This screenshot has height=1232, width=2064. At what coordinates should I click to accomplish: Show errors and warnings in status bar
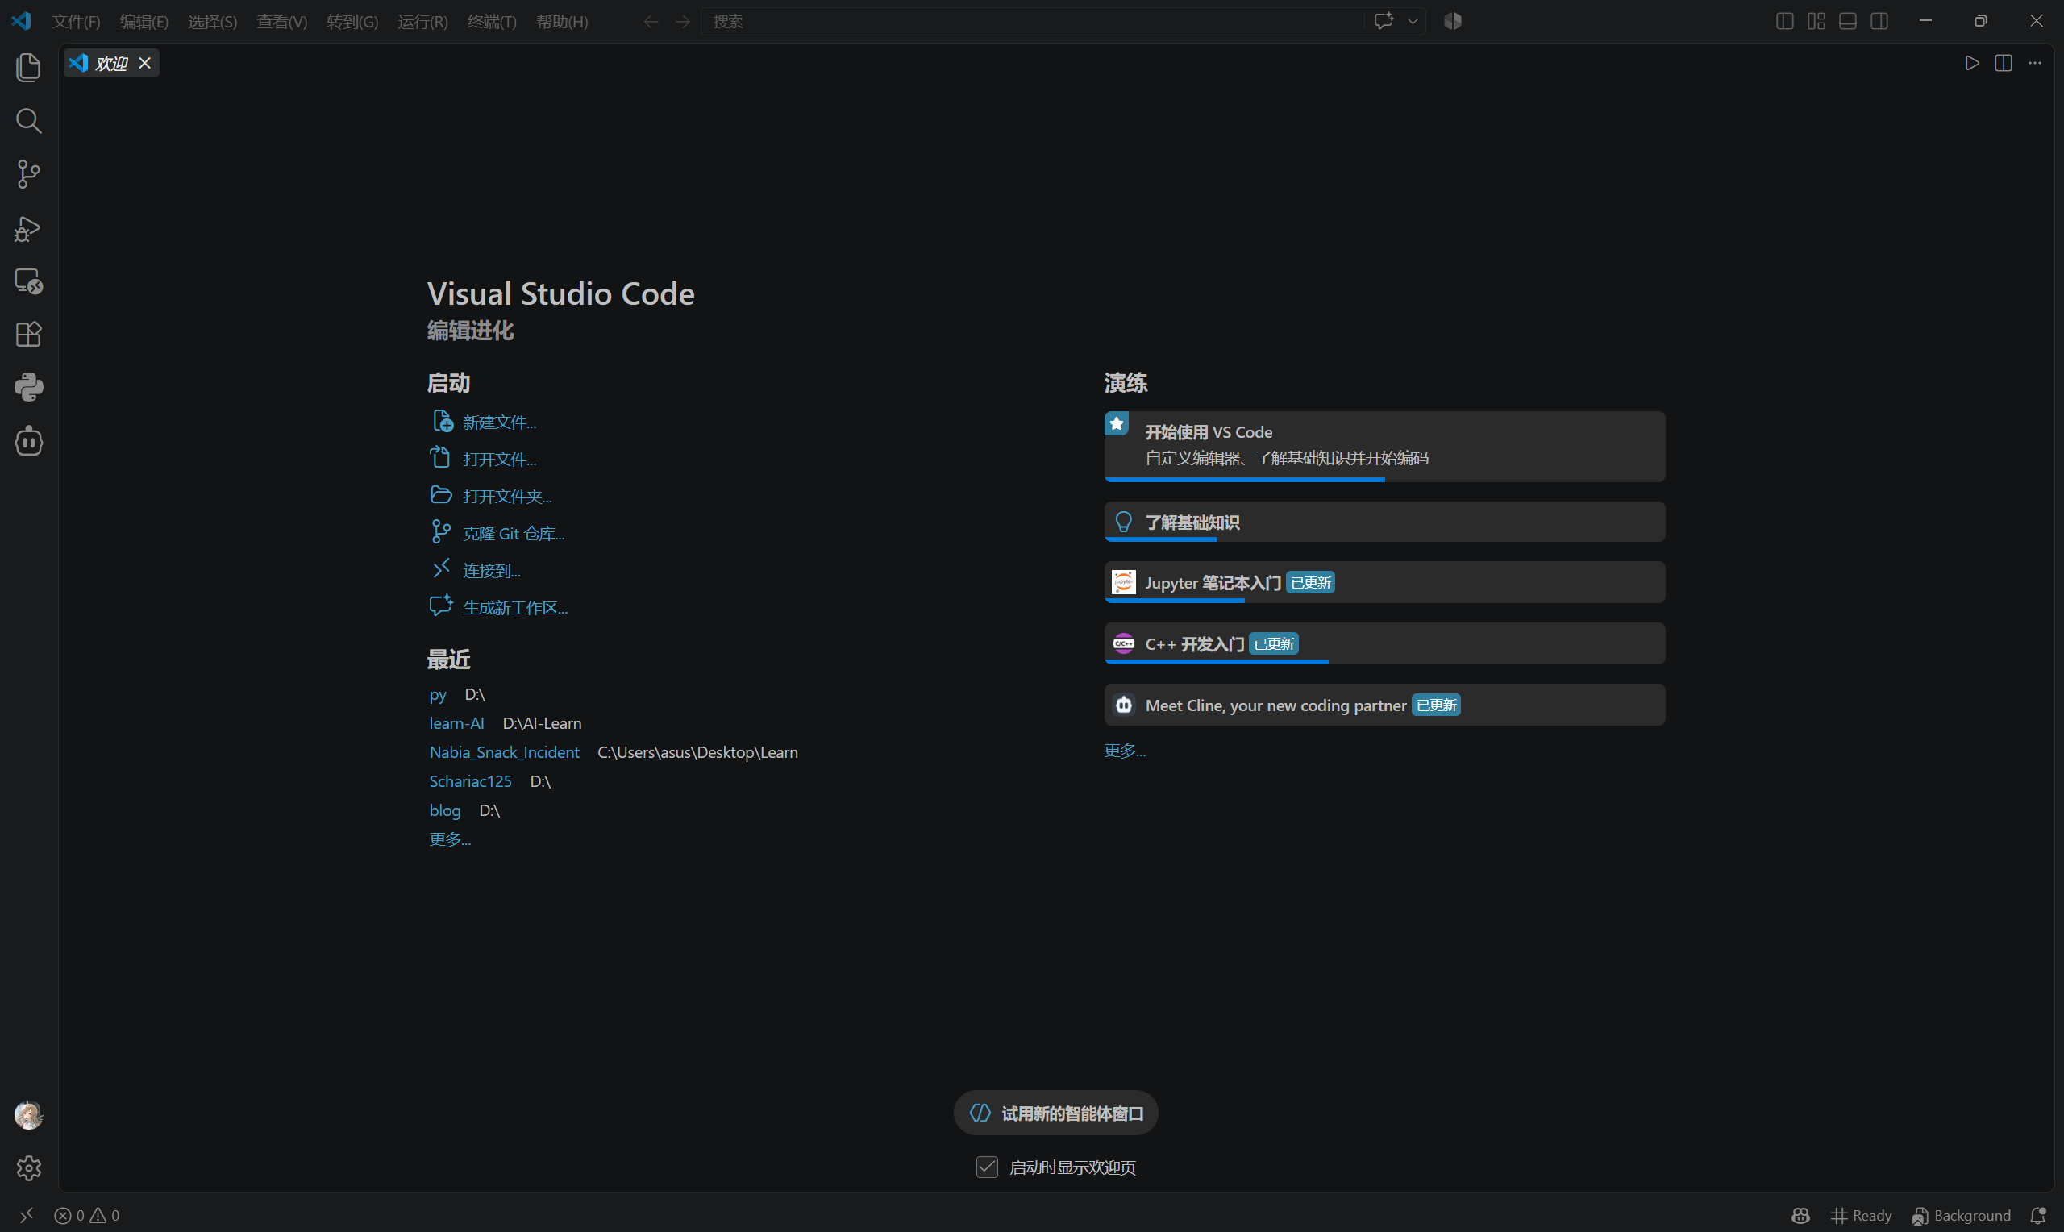tap(87, 1215)
